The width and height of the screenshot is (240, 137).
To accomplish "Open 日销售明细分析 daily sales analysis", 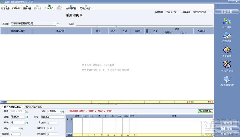I will click(x=227, y=81).
